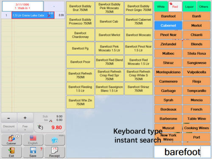Switch to the White wine tab

[161, 7]
